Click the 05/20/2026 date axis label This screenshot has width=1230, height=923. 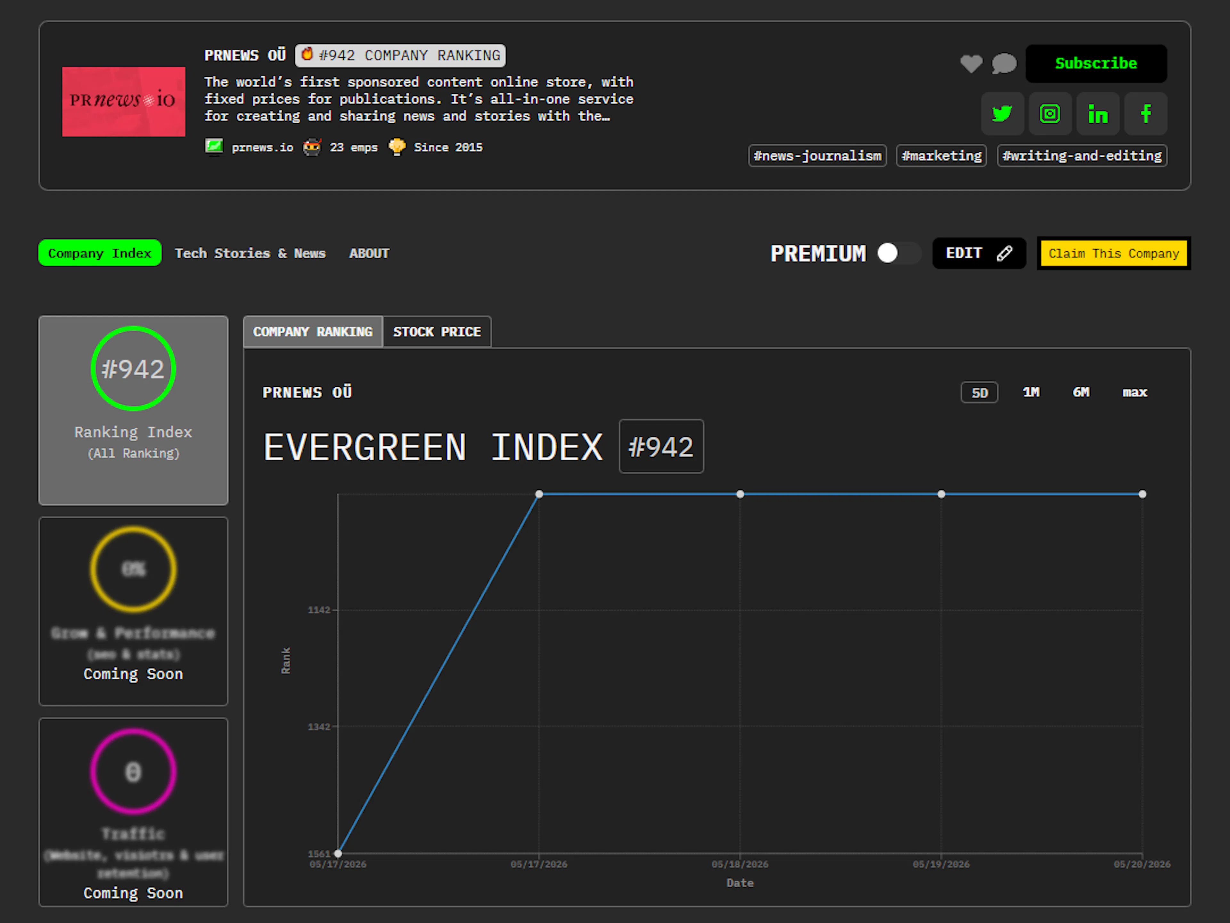(1142, 864)
